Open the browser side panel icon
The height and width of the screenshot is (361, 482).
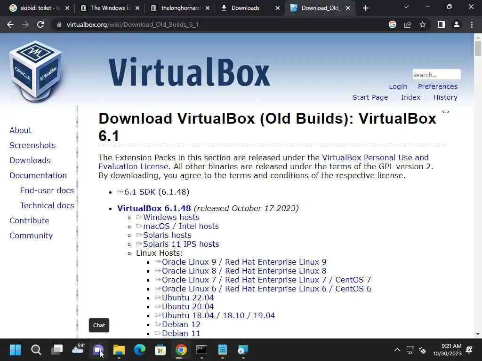click(x=442, y=24)
